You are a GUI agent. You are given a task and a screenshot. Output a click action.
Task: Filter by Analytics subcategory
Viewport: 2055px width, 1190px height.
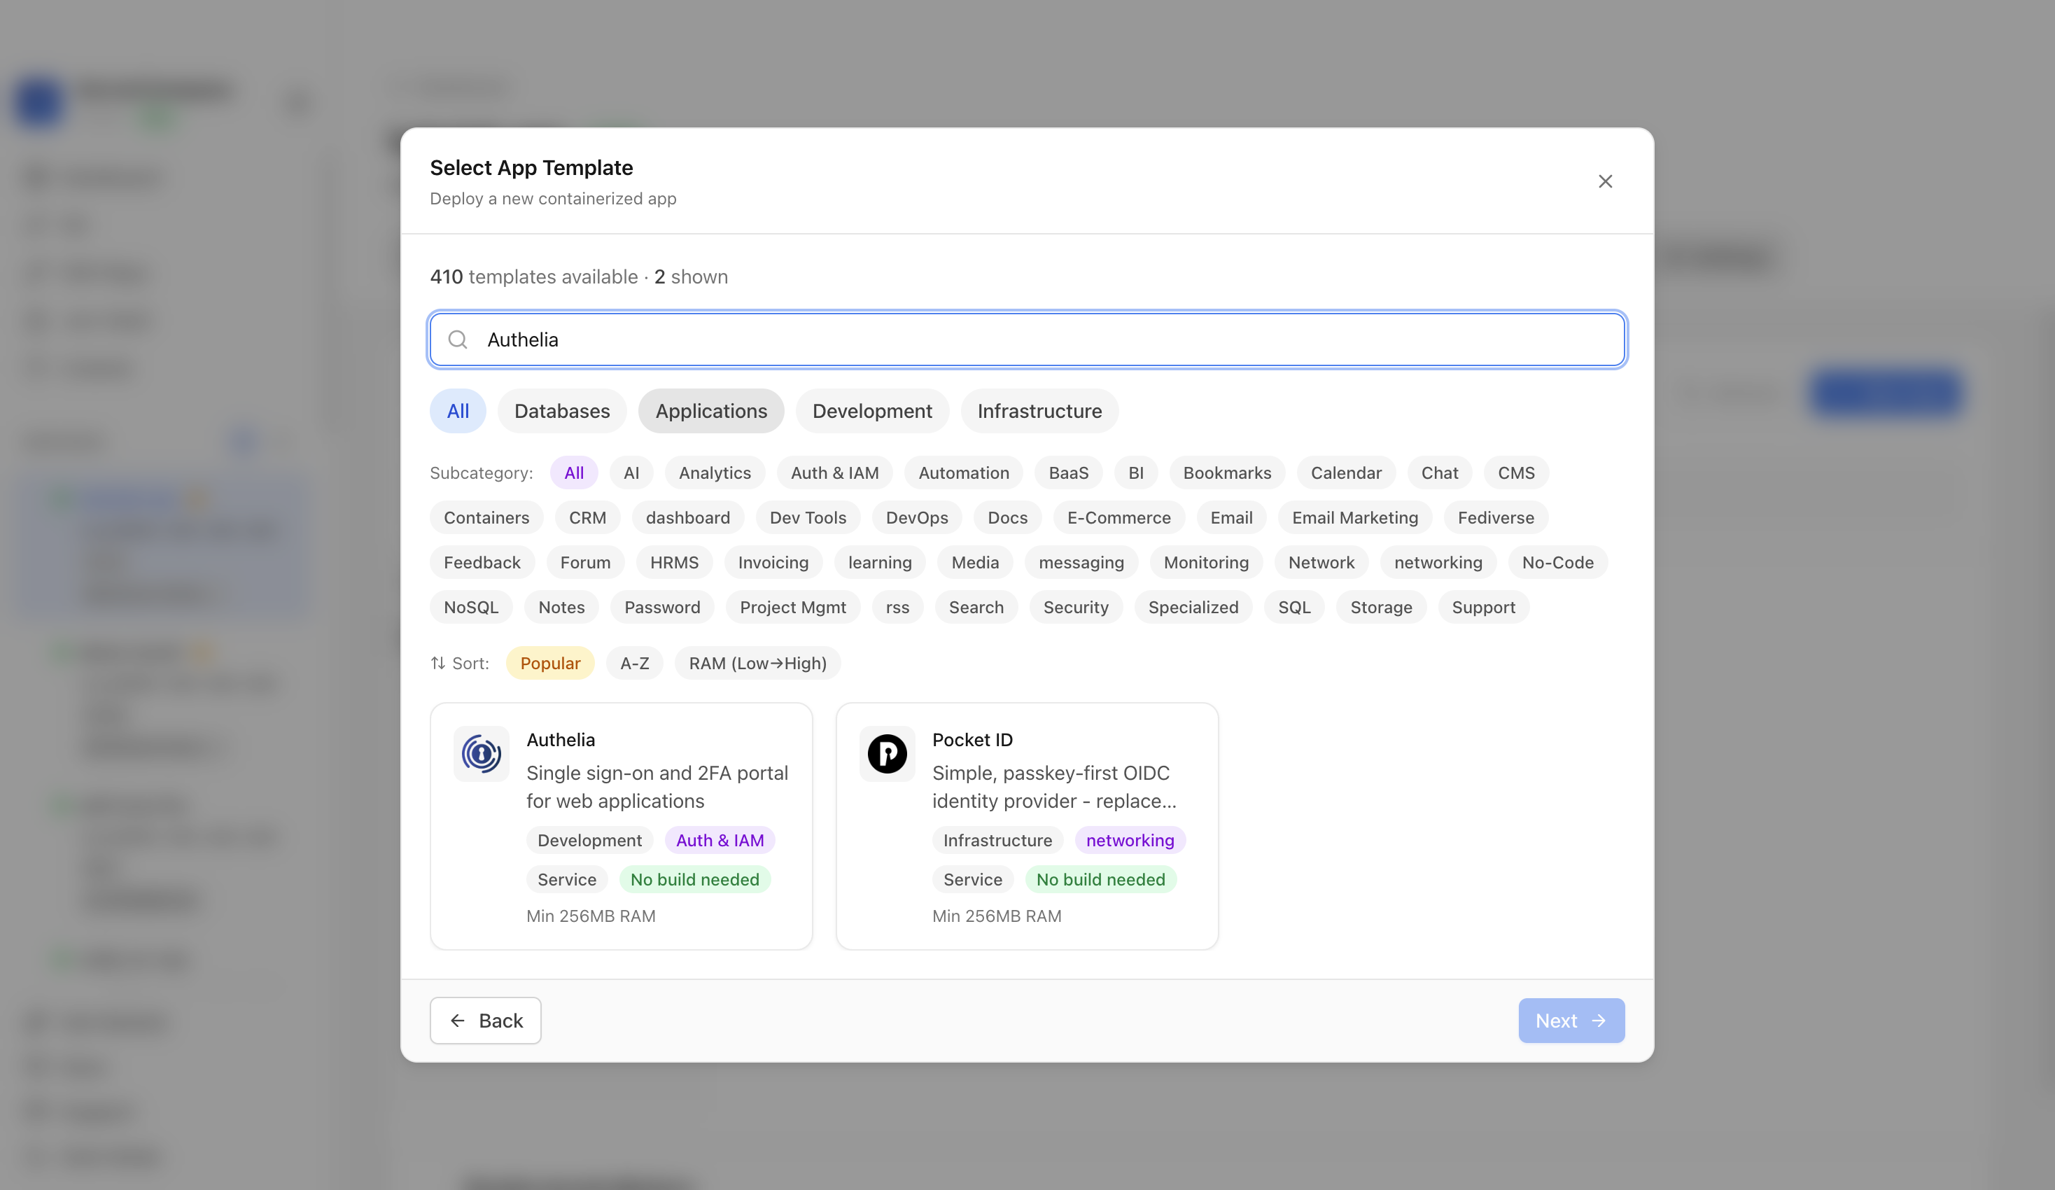tap(715, 473)
